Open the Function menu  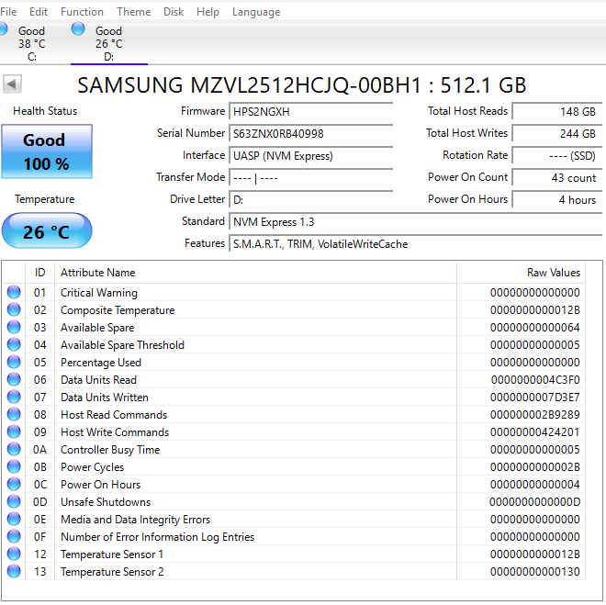[x=82, y=12]
